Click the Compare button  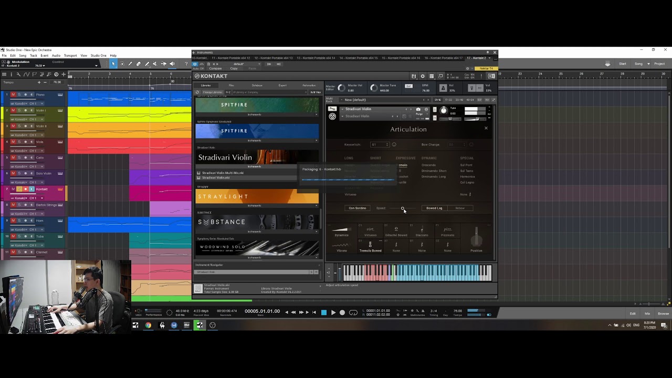coord(215,68)
